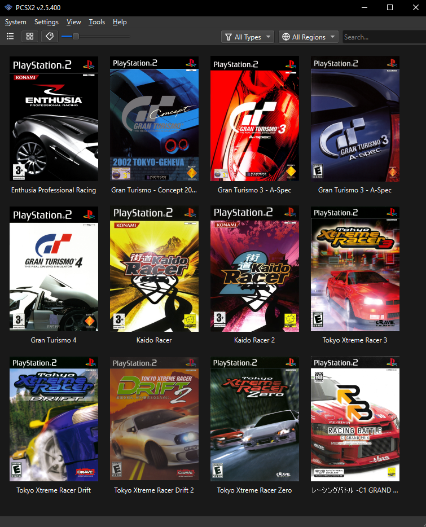This screenshot has height=527, width=426.
Task: Maximize the PCSX2 window
Action: pyautogui.click(x=390, y=7)
